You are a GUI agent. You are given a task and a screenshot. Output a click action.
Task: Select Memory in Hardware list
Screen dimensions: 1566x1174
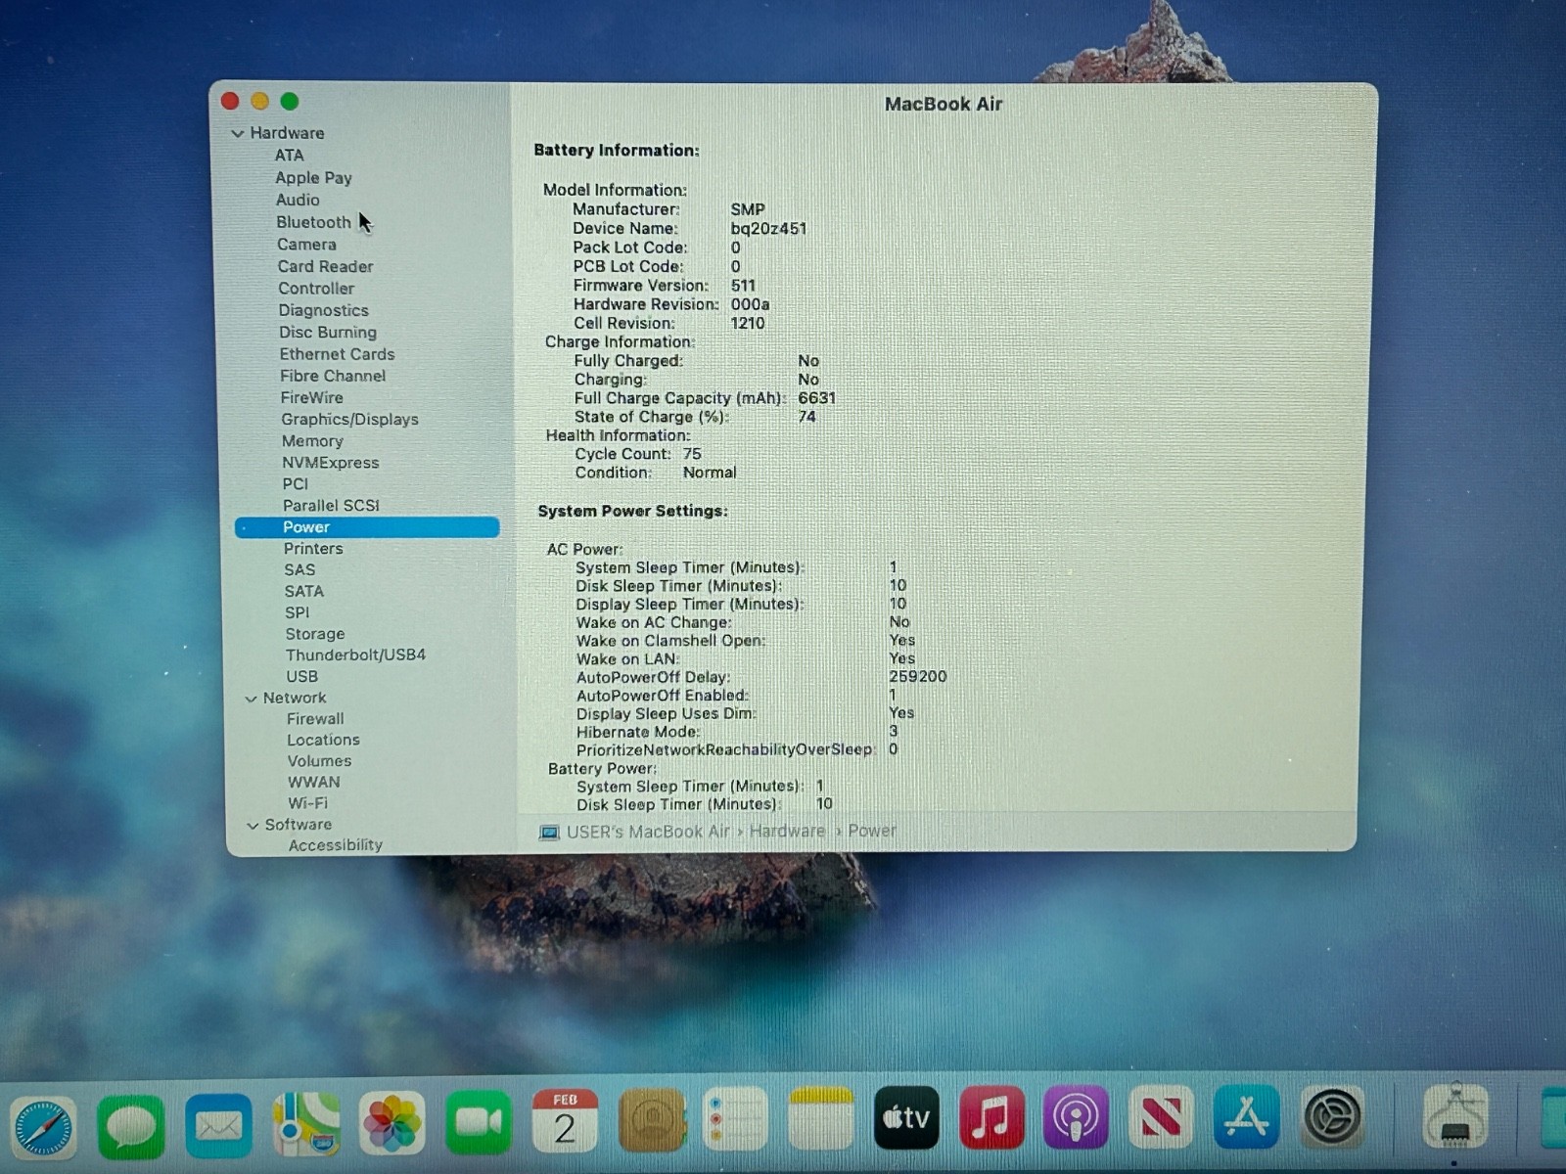312,441
